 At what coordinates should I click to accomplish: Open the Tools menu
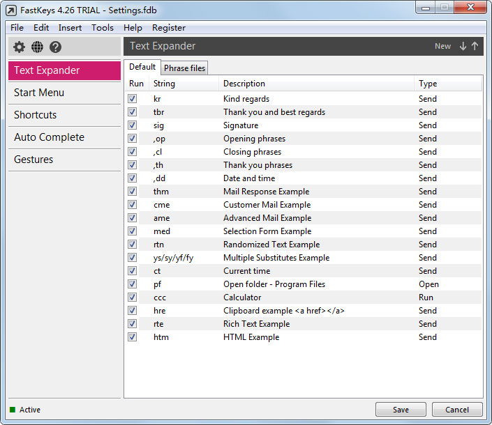coord(102,28)
